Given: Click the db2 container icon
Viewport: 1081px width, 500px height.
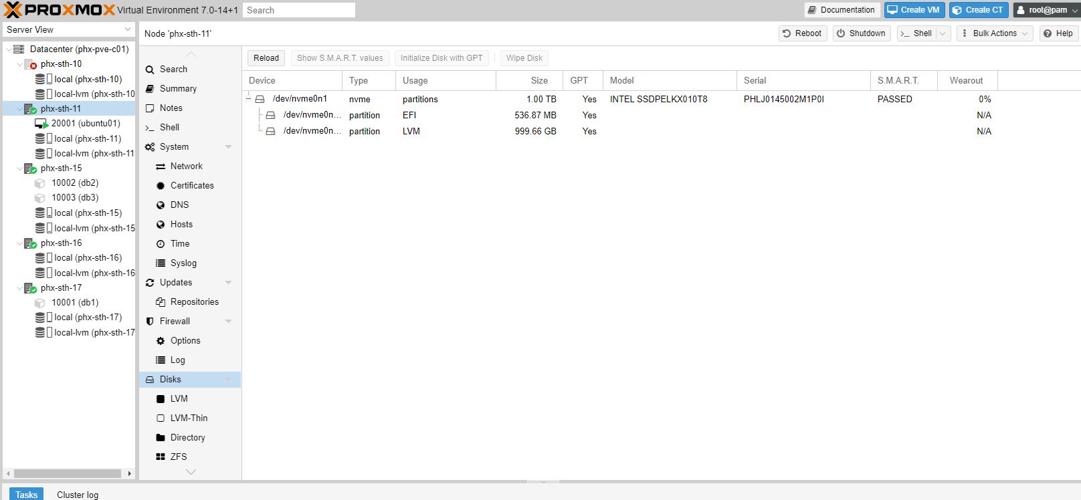Looking at the screenshot, I should pos(40,183).
